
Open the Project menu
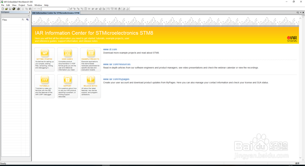22,5
